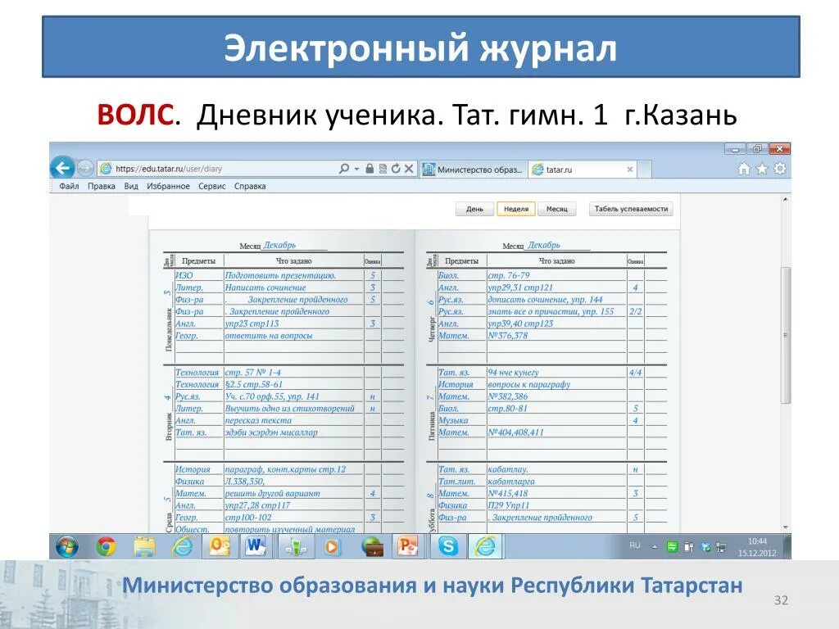This screenshot has height=629, width=839.
Task: Open Microsoft Word from taskbar
Action: point(256,546)
